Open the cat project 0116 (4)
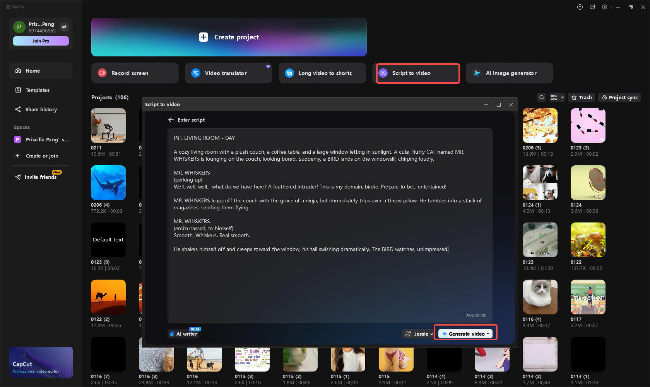 (x=540, y=297)
